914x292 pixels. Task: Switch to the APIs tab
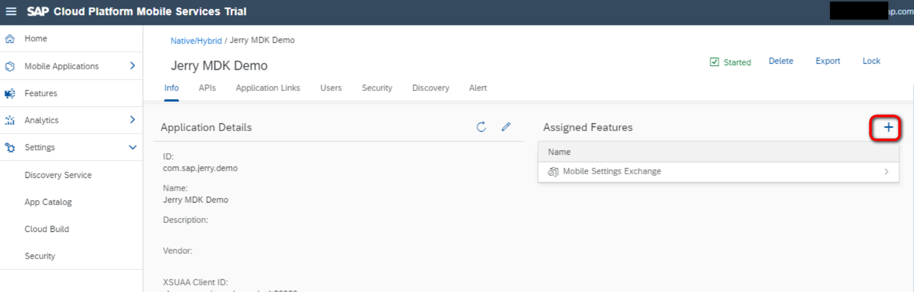tap(207, 88)
